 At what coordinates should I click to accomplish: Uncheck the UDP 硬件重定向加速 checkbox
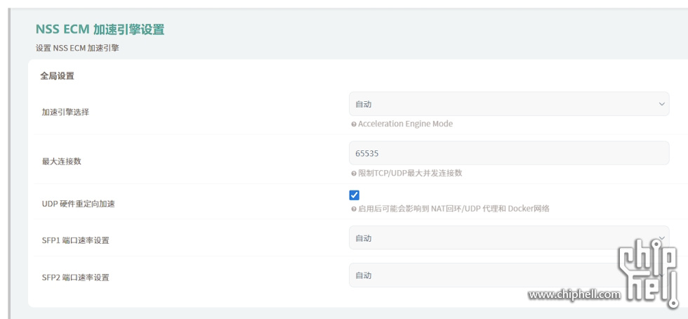click(x=354, y=195)
